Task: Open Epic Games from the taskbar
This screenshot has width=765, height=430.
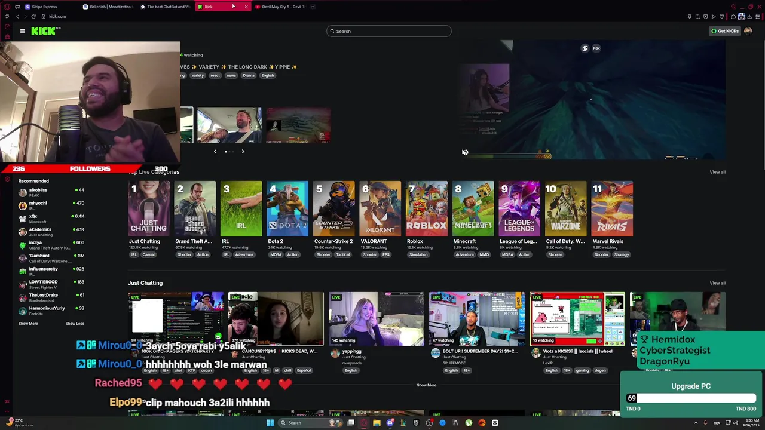Action: click(x=416, y=423)
